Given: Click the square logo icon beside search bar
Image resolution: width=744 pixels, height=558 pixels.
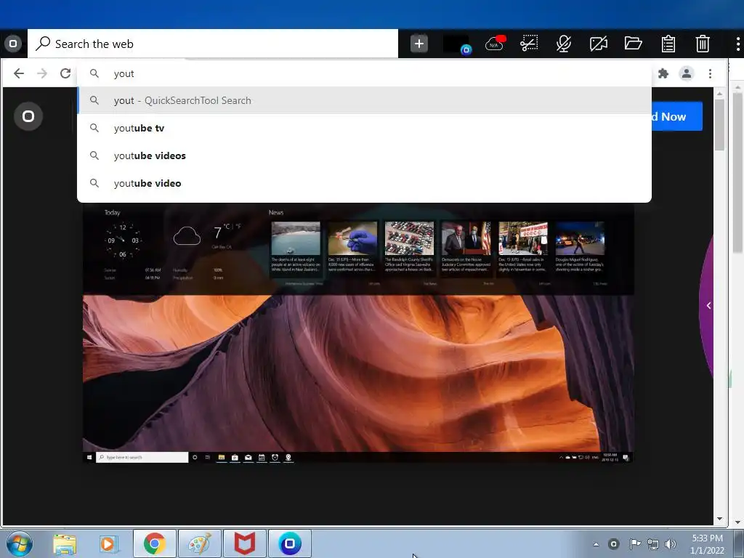Looking at the screenshot, I should click(13, 44).
